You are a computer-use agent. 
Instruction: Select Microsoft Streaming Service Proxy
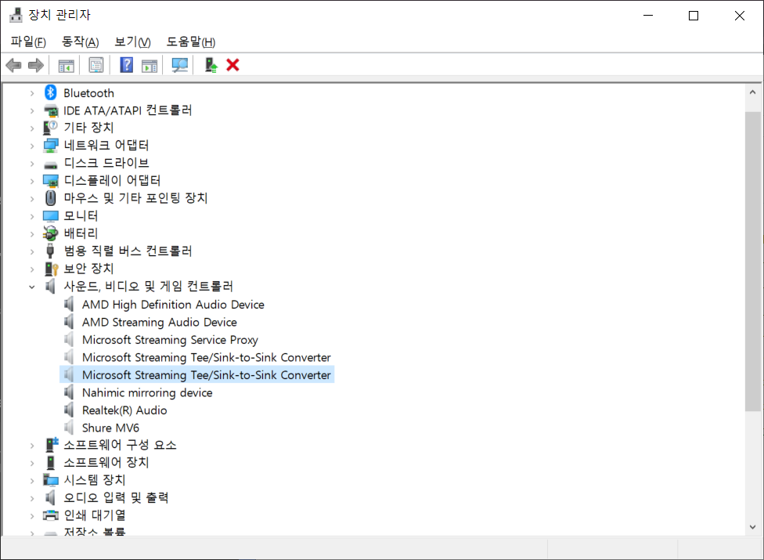[170, 340]
